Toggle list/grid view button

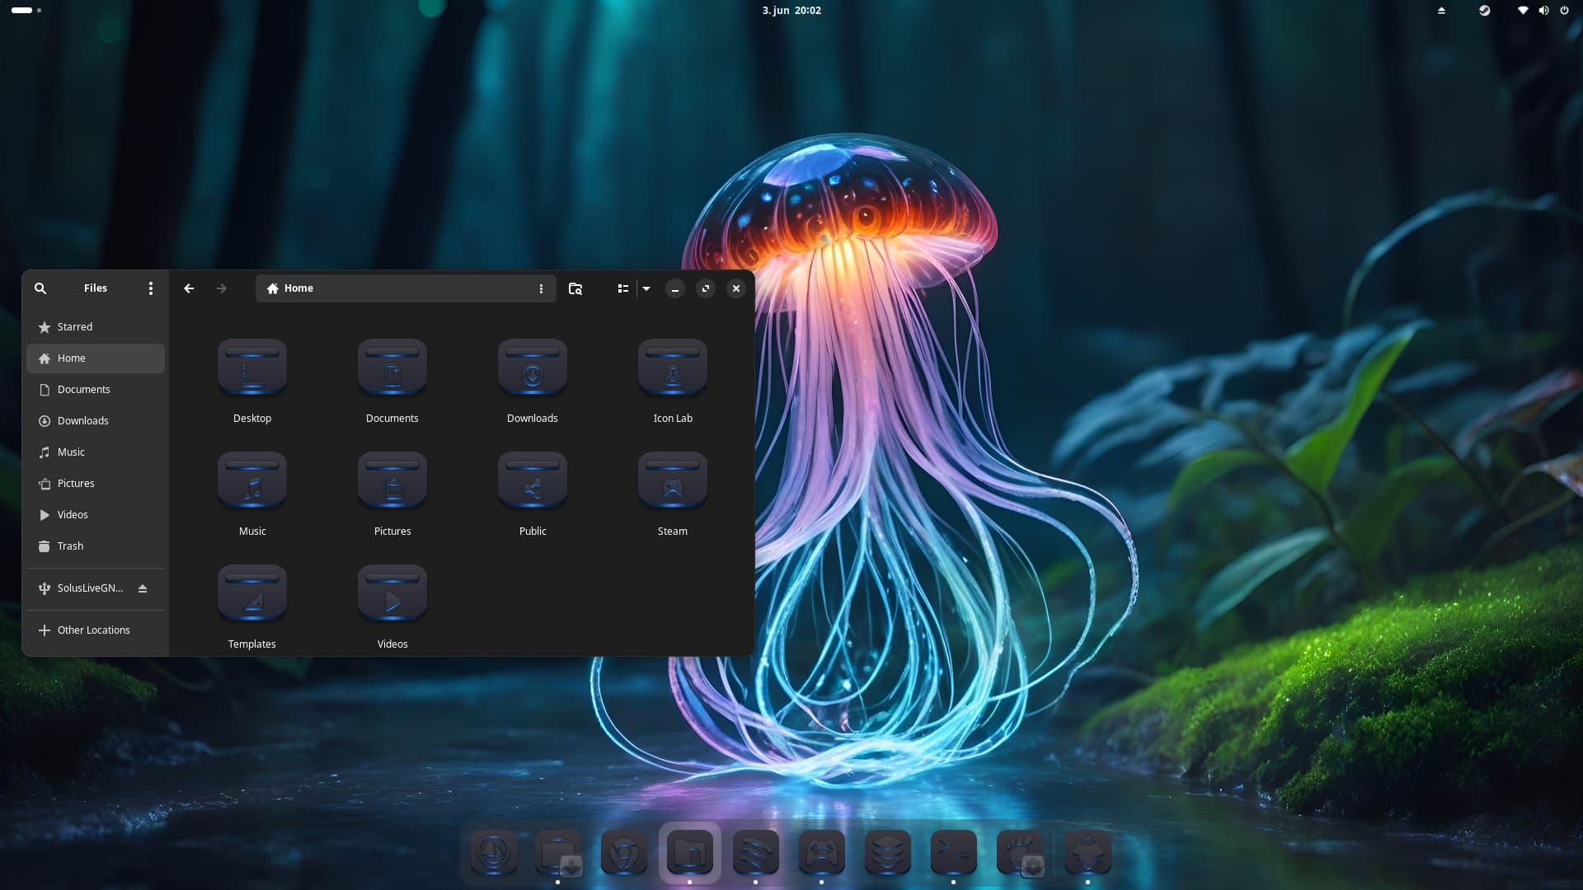point(623,288)
